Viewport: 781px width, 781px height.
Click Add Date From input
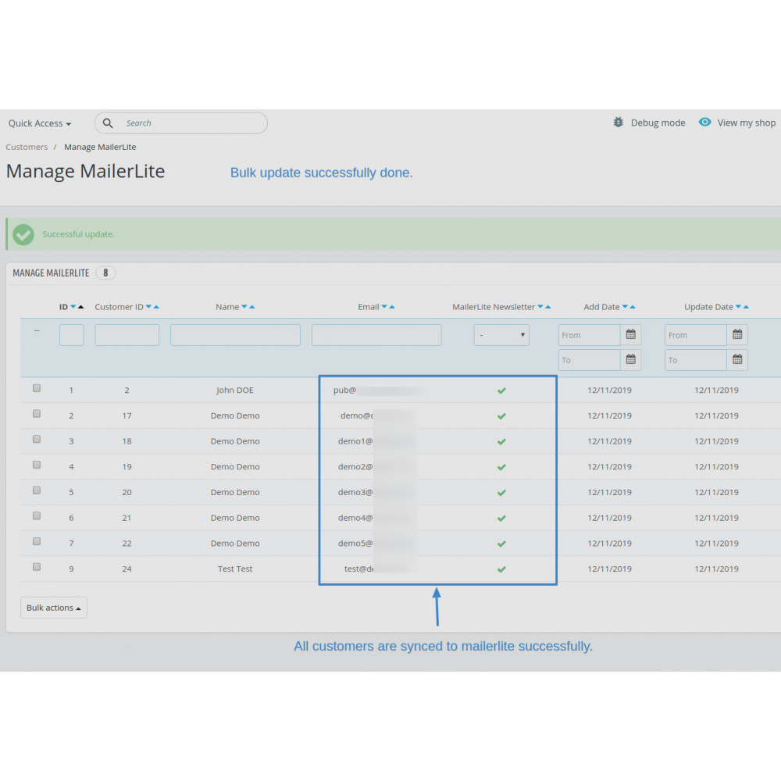click(x=589, y=335)
